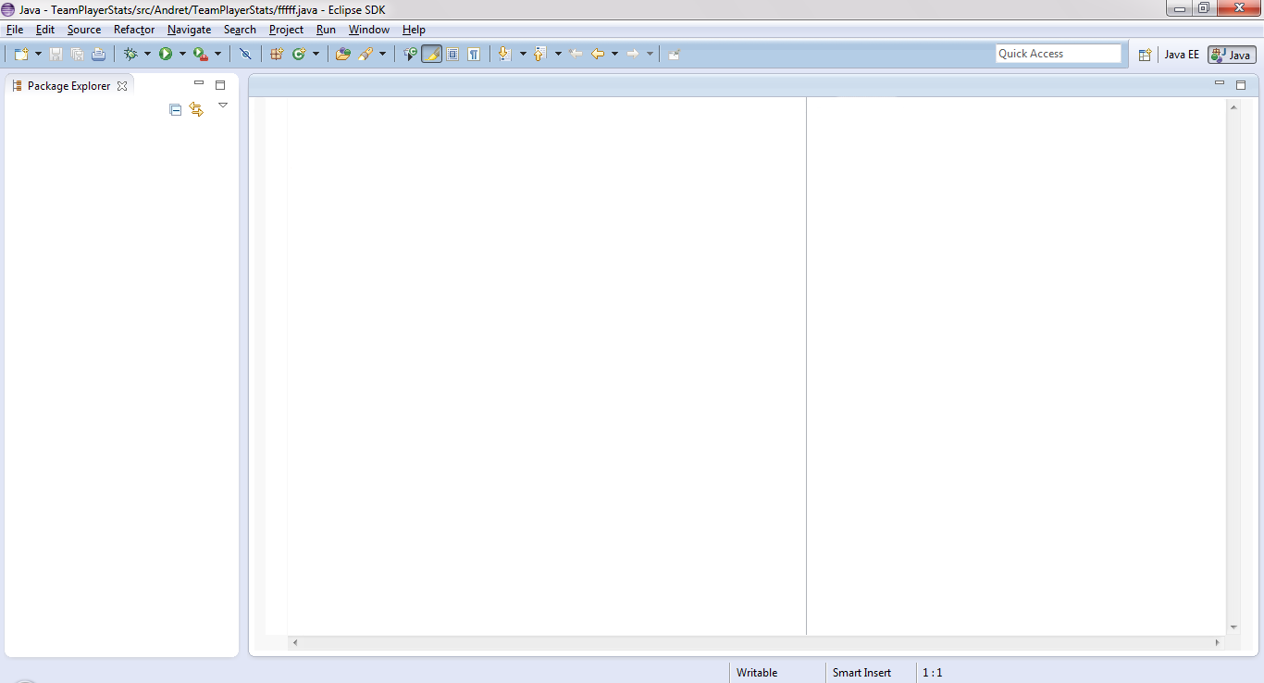Expand the New Java Class dropdown arrow
This screenshot has height=683, width=1264.
pyautogui.click(x=316, y=54)
